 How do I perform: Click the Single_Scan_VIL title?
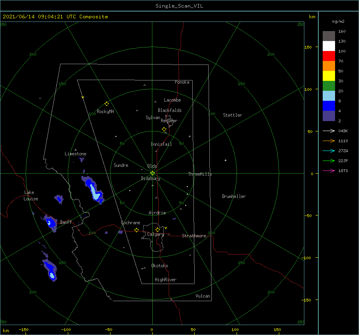pyautogui.click(x=179, y=6)
